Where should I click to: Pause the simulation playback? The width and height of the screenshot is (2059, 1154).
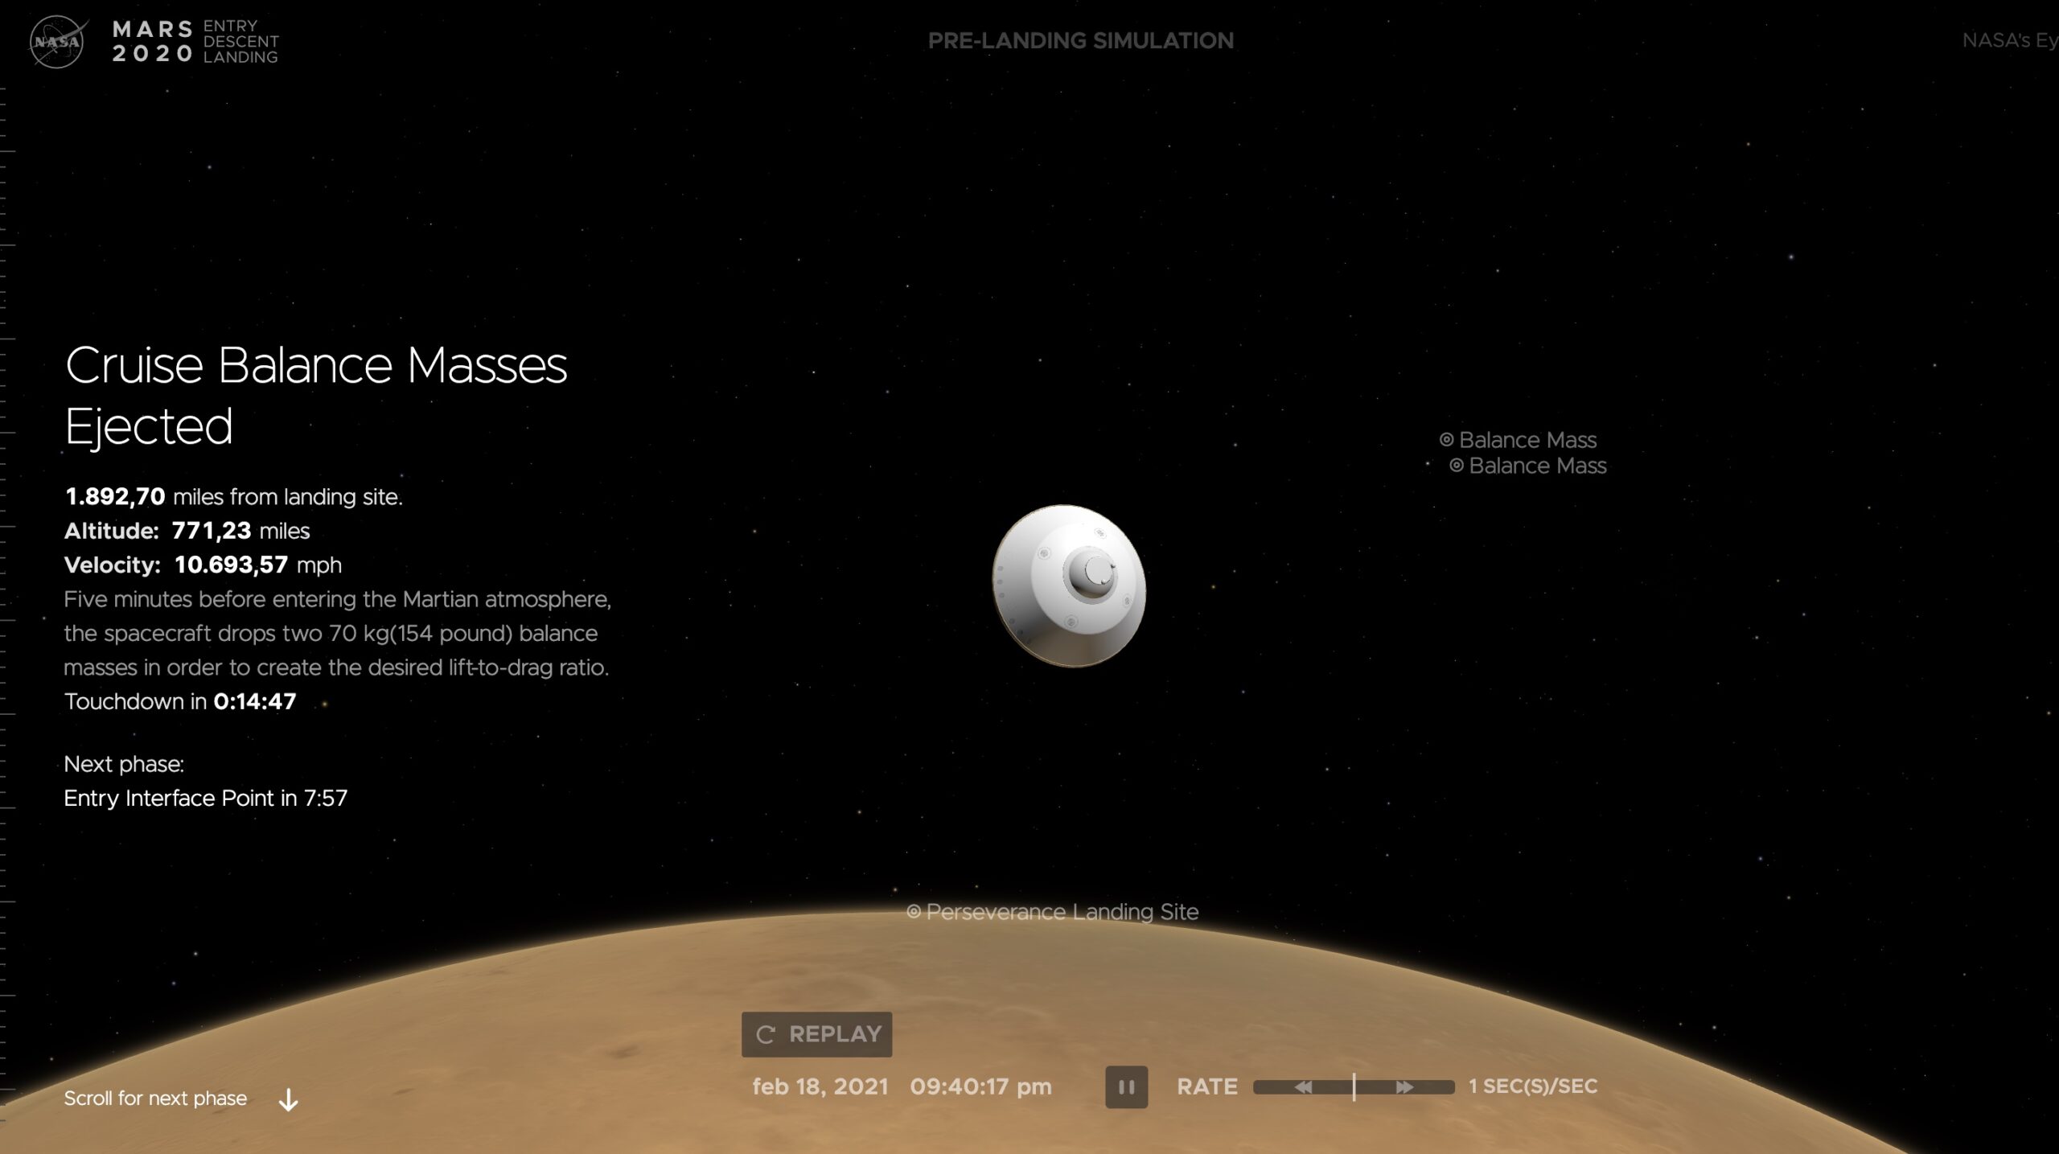click(1126, 1087)
